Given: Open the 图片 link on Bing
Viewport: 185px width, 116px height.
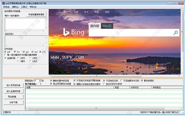Looking at the screenshot, I should click(65, 12).
